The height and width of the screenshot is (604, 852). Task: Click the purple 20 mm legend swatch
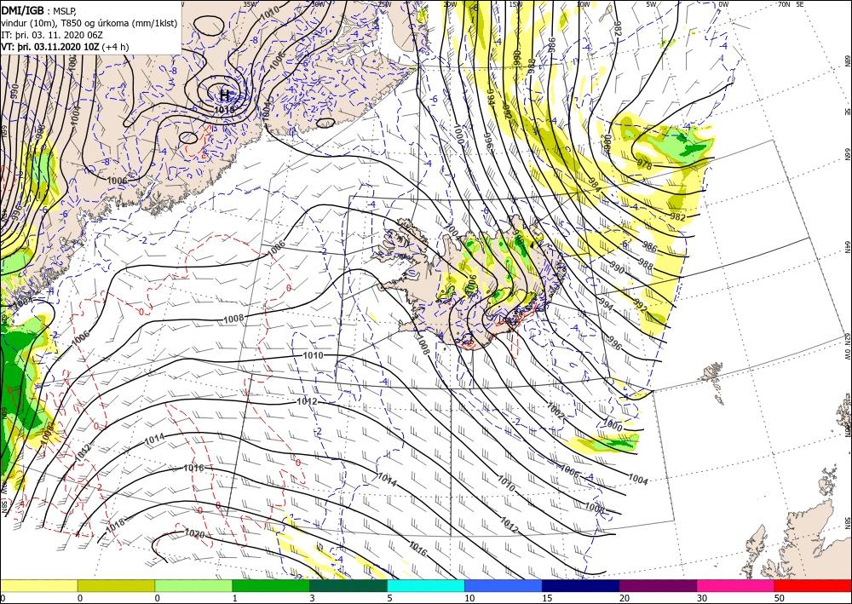[x=658, y=585]
